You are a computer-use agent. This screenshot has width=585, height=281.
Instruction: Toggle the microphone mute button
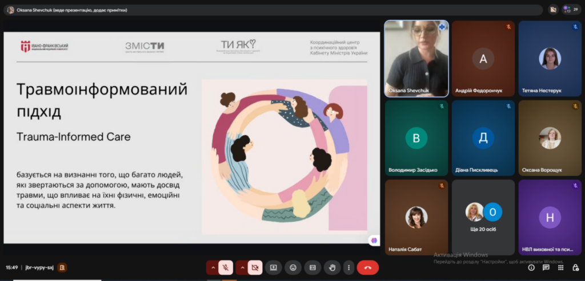(225, 267)
